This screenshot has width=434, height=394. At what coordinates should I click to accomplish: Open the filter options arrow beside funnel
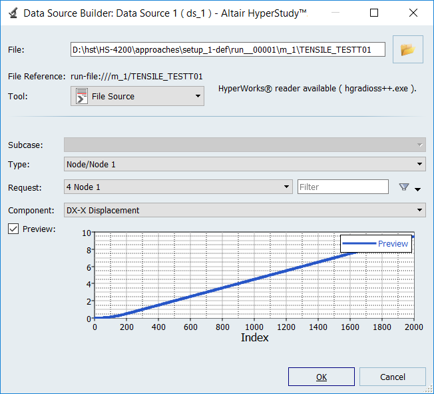pyautogui.click(x=417, y=189)
